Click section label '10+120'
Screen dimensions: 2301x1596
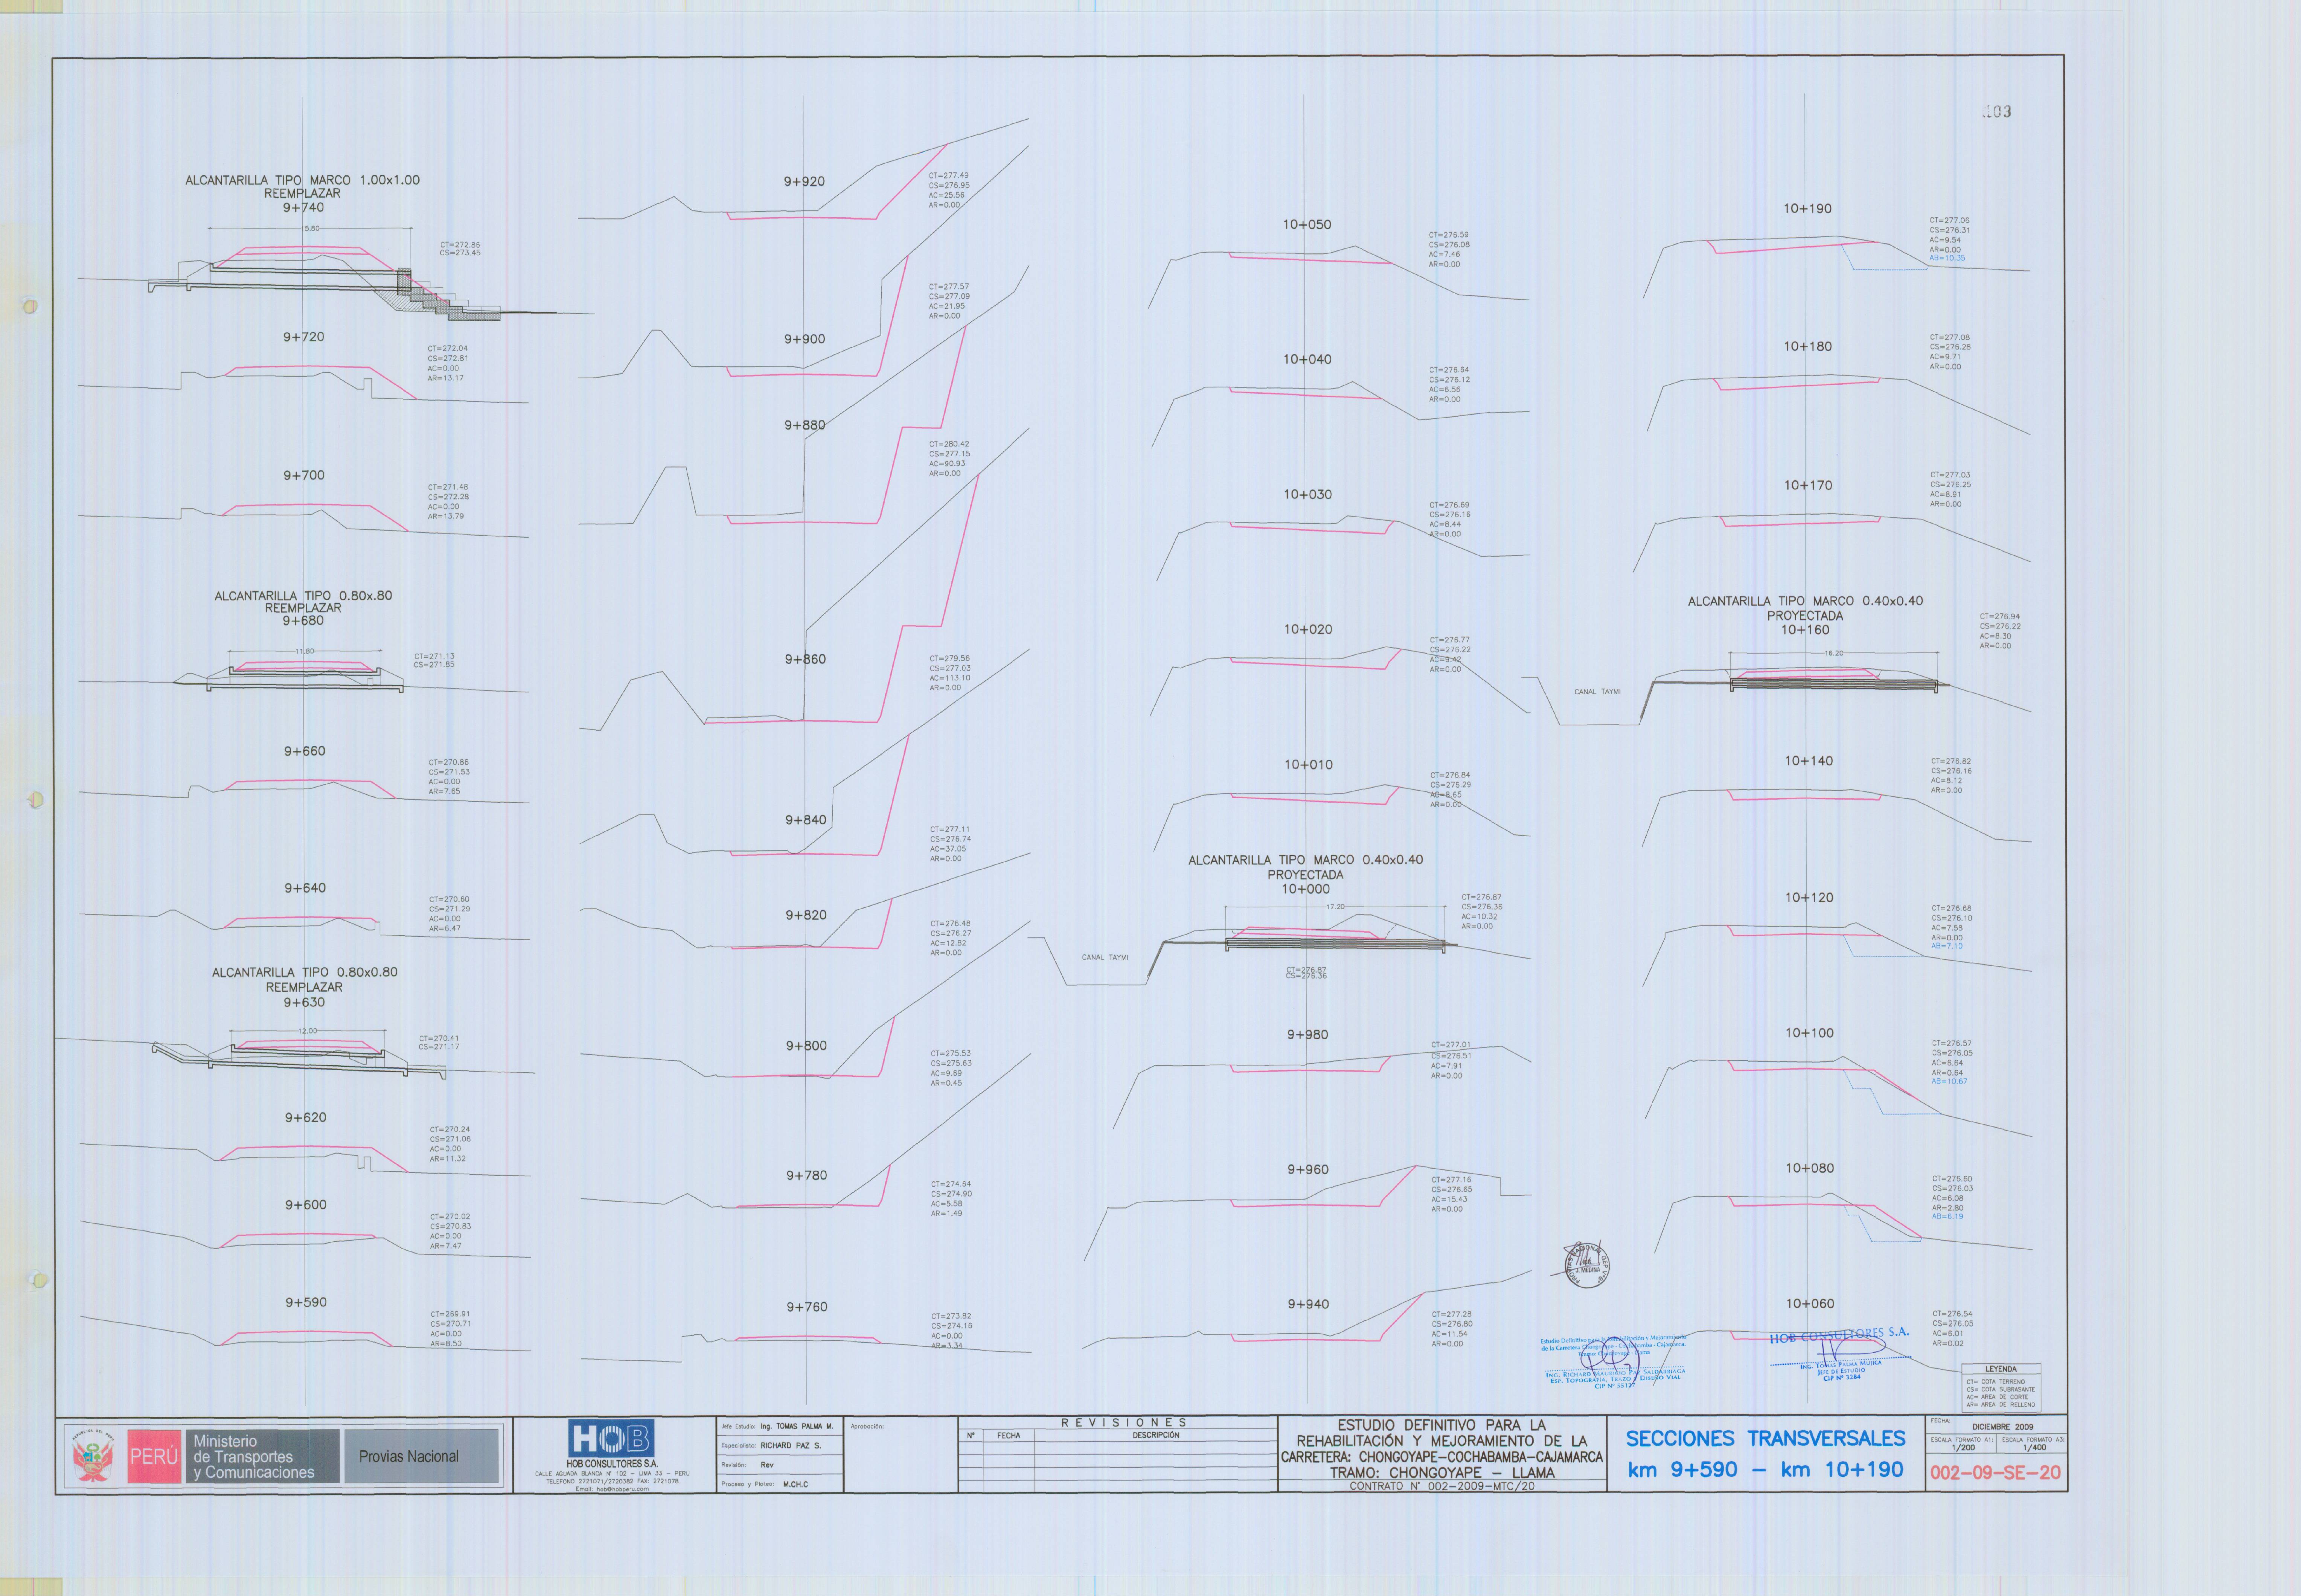[1809, 898]
